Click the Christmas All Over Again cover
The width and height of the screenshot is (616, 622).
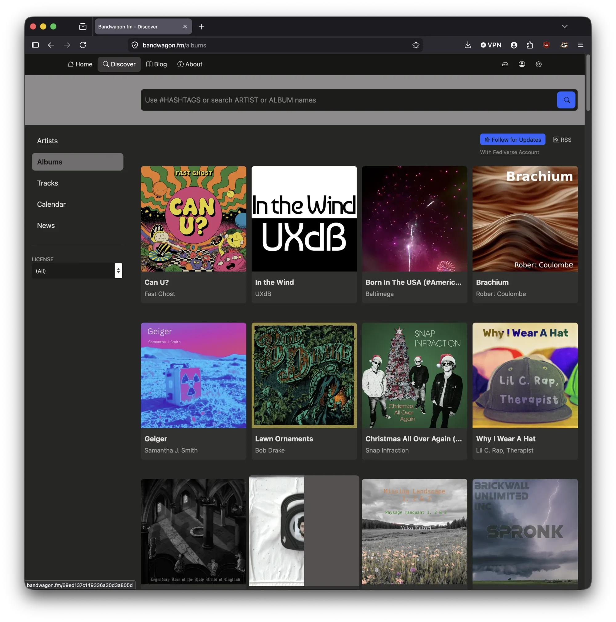(415, 376)
